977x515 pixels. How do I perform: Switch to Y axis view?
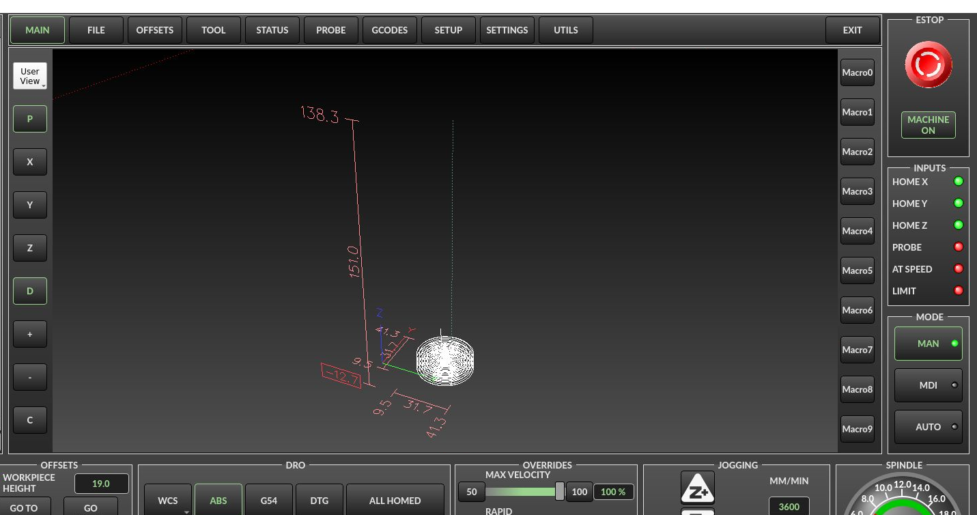pyautogui.click(x=30, y=205)
